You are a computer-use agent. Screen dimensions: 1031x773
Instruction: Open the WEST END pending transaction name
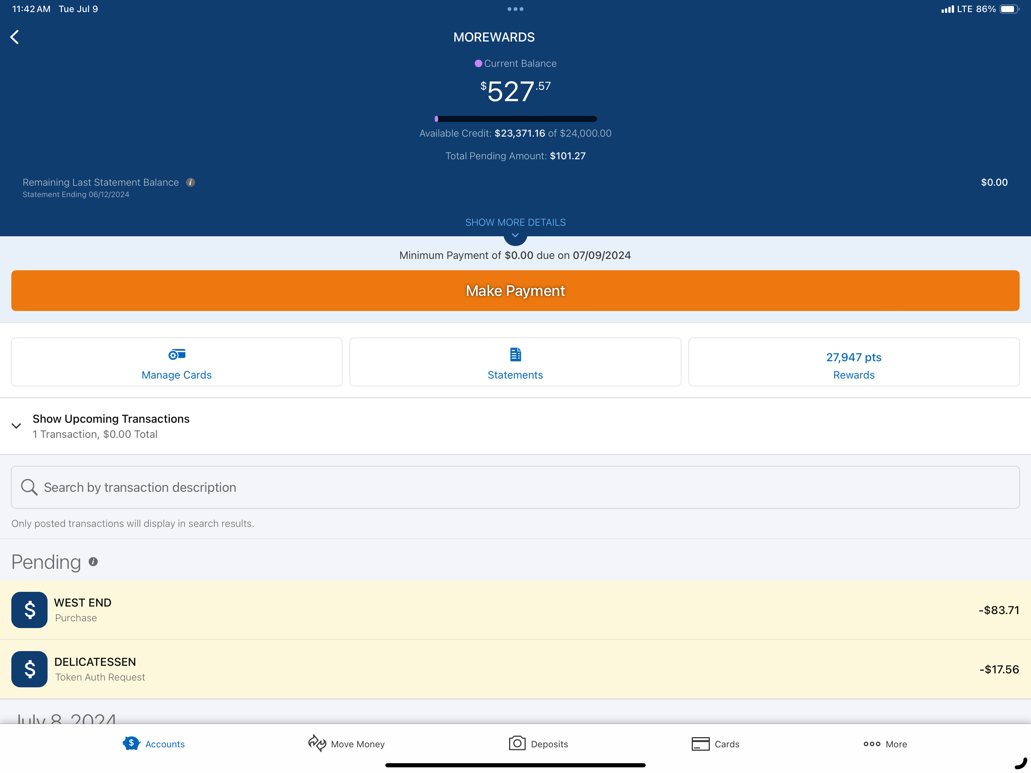point(83,602)
